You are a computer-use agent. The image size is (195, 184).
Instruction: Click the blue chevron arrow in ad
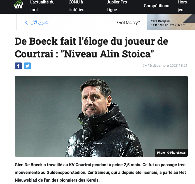point(26,23)
